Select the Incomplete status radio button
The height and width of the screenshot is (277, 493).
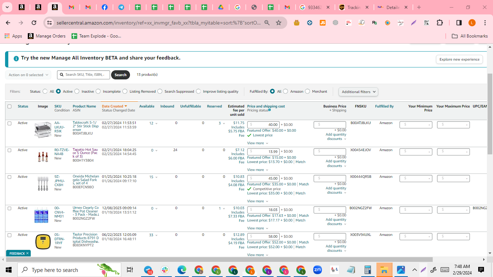click(98, 92)
